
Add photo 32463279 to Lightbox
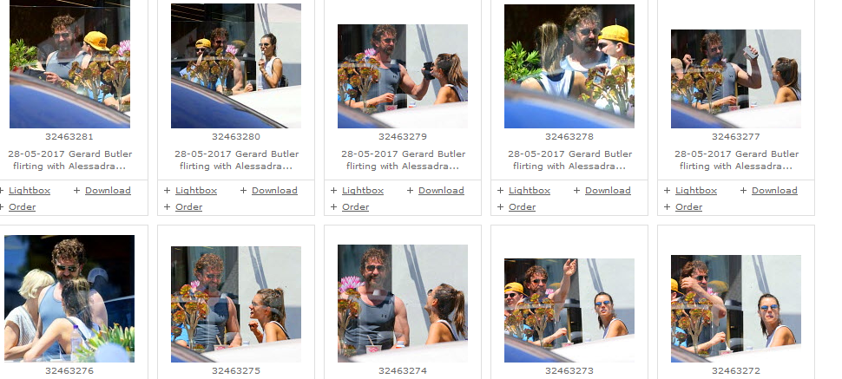(363, 191)
